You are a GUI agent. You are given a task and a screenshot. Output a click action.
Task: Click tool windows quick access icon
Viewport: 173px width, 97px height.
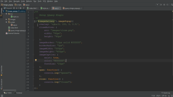pos(2,96)
